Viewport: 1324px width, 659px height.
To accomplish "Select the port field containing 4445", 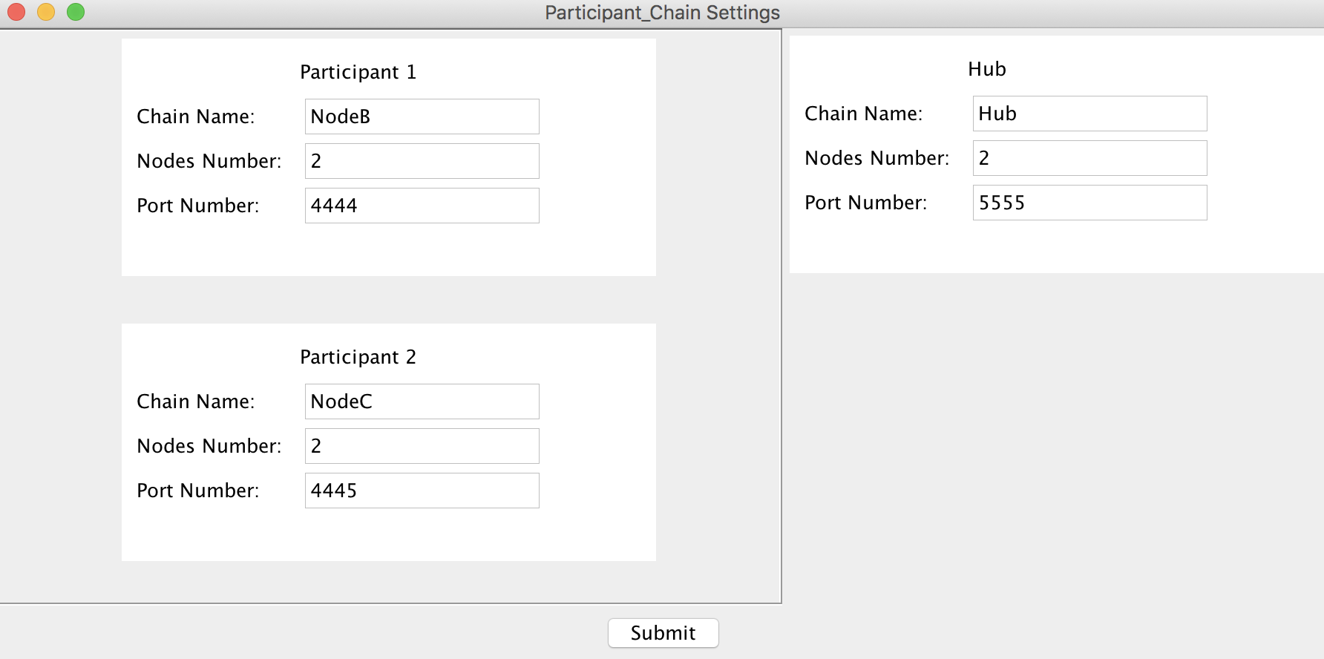I will tap(422, 491).
